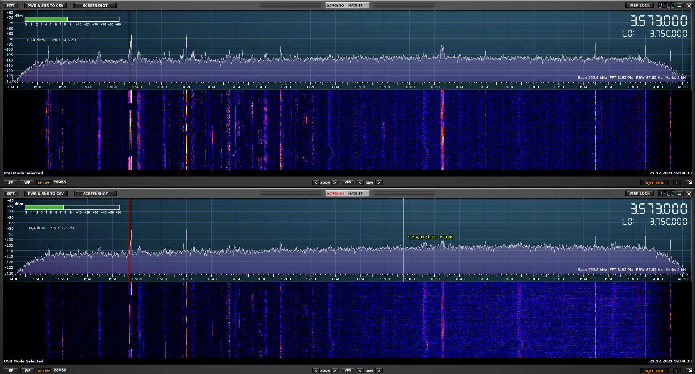Click the 3620 kHz mark on bottom frequency scale
695x374 pixels.
coord(187,279)
